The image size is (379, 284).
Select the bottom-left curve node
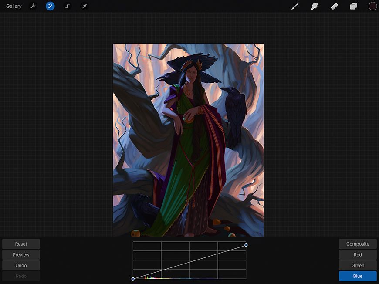tap(133, 278)
